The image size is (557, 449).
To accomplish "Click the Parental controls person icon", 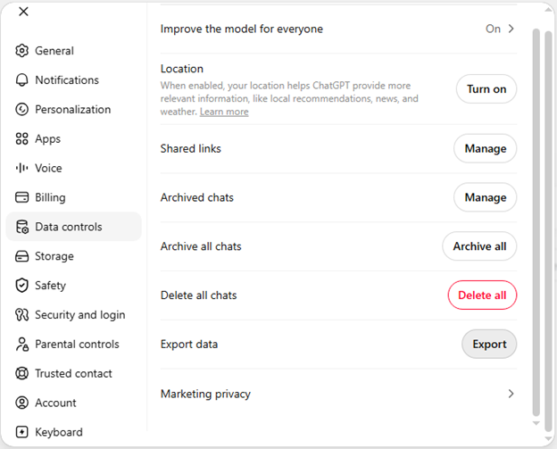I will [21, 345].
